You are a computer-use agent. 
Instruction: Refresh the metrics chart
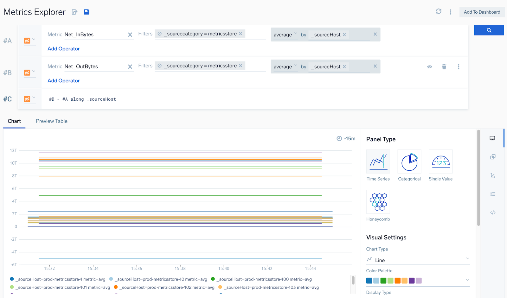(x=439, y=11)
